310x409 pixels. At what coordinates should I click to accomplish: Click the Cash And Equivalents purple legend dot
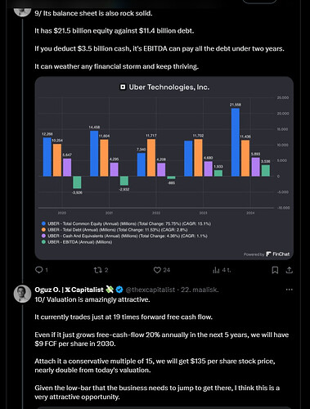click(43, 236)
